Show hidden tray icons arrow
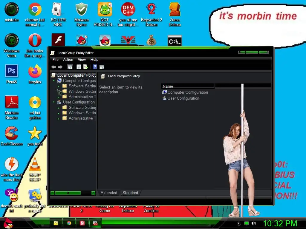 click(238, 224)
